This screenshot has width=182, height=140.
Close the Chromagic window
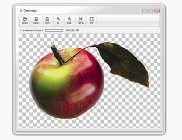pyautogui.click(x=157, y=11)
